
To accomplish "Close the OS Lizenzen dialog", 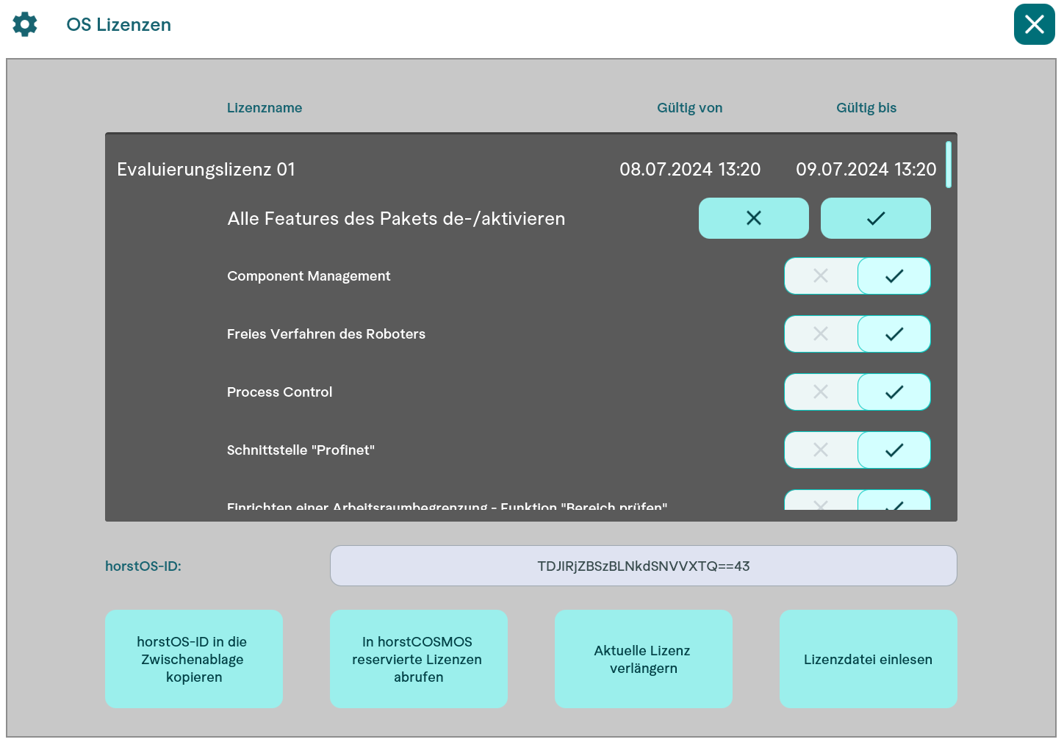I will [x=1034, y=24].
